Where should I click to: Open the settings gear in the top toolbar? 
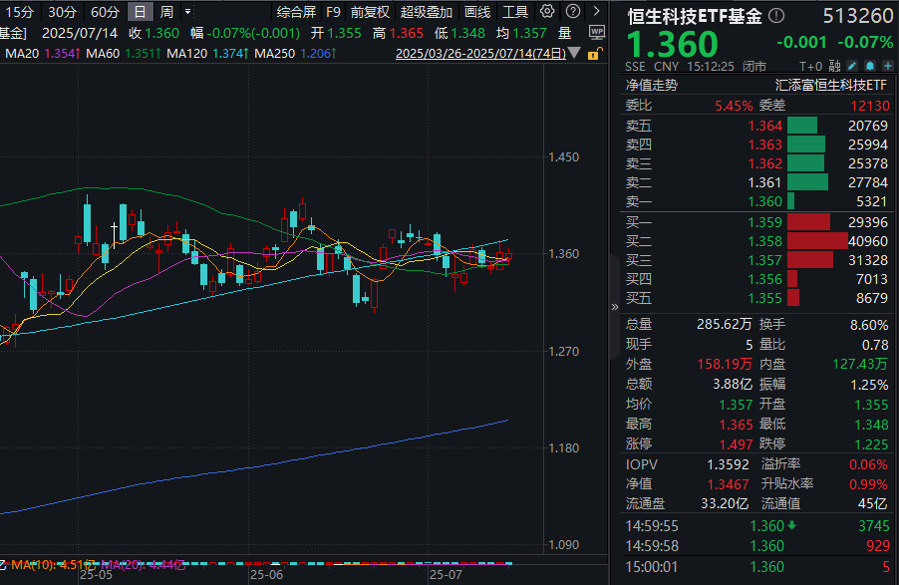click(x=546, y=11)
